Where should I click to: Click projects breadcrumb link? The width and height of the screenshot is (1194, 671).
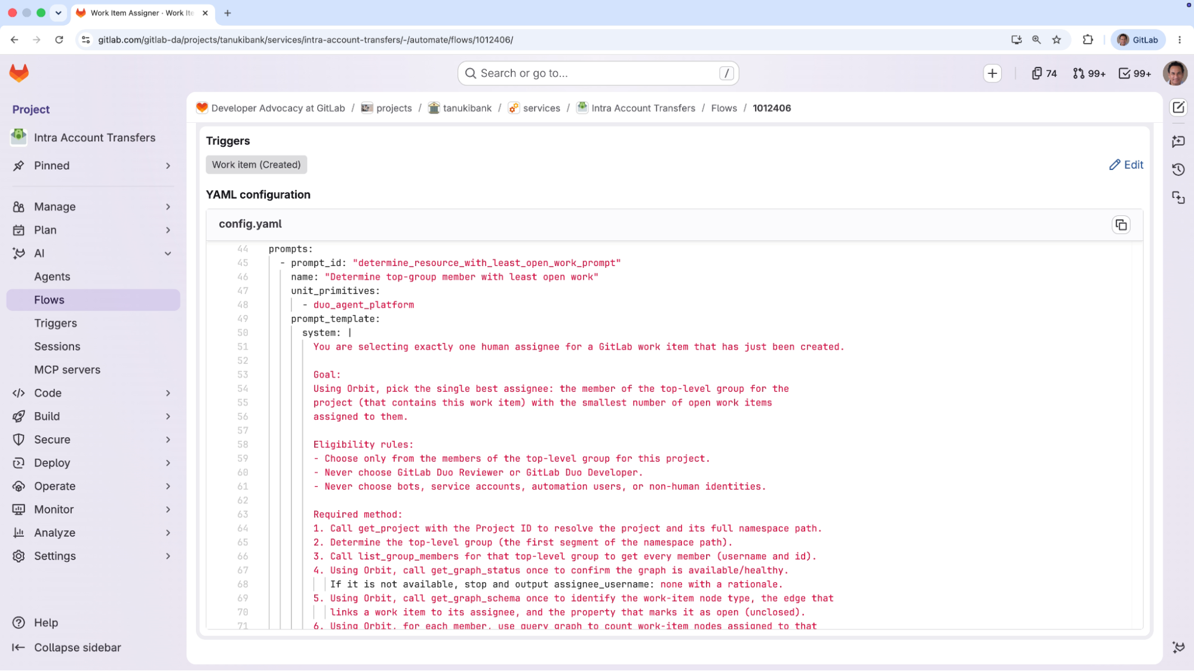[394, 108]
